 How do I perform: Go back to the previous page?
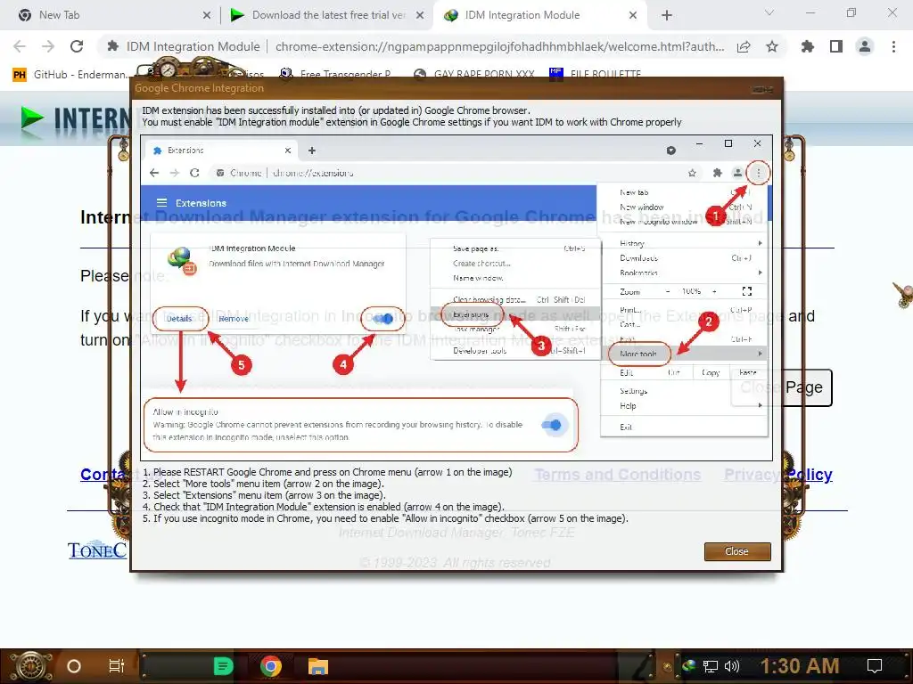pyautogui.click(x=20, y=46)
